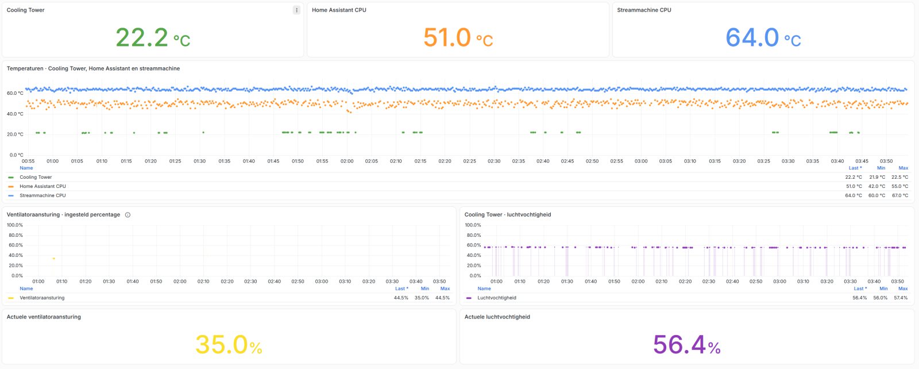Click the large 35.0% ventilator stat value
This screenshot has height=369, width=919.
coord(229,345)
